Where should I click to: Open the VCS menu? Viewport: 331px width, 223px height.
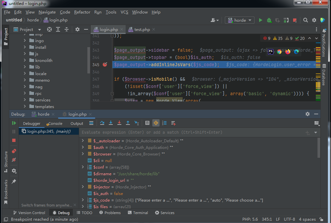pos(124,12)
